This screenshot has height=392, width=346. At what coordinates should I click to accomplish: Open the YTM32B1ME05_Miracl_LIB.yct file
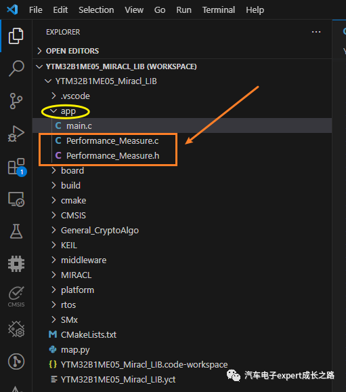(182, 379)
